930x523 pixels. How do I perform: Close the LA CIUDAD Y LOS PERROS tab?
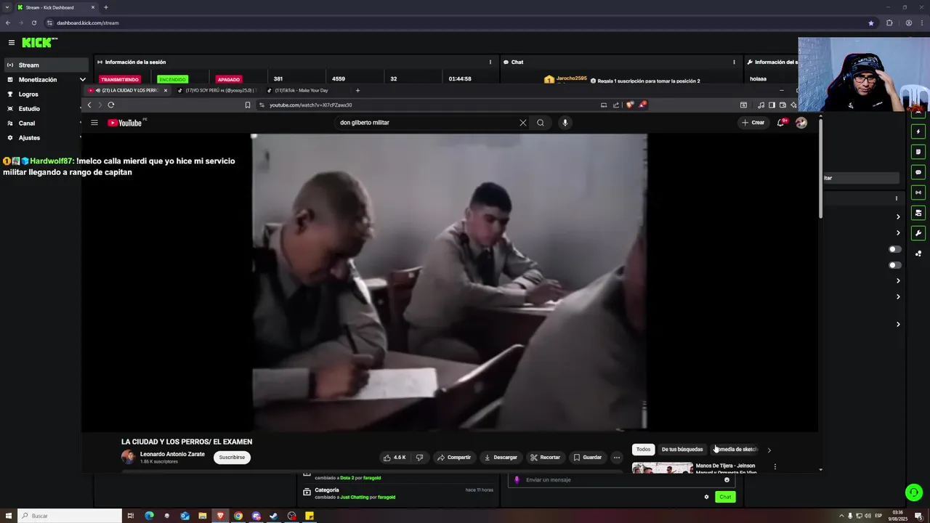[x=166, y=91]
